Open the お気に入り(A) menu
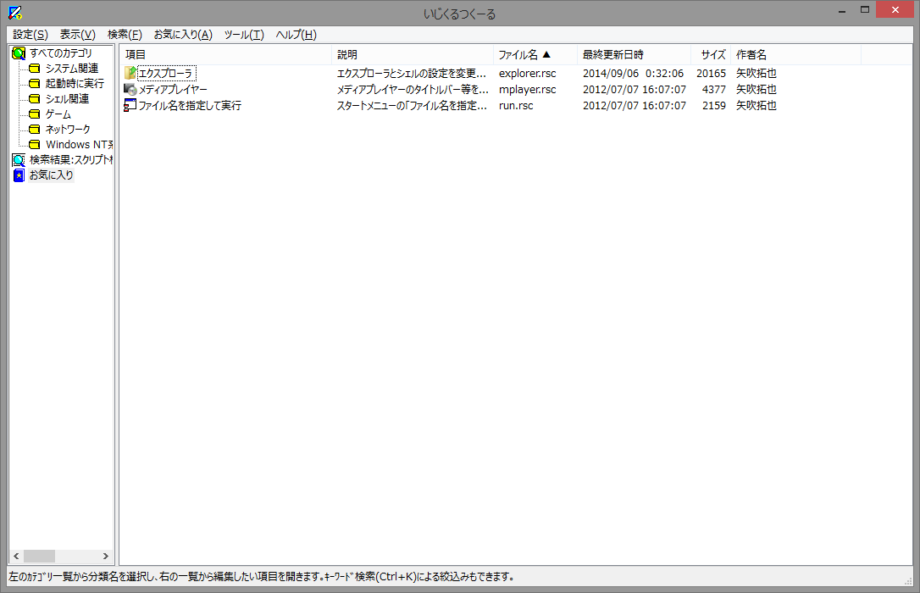This screenshot has height=593, width=920. [183, 35]
